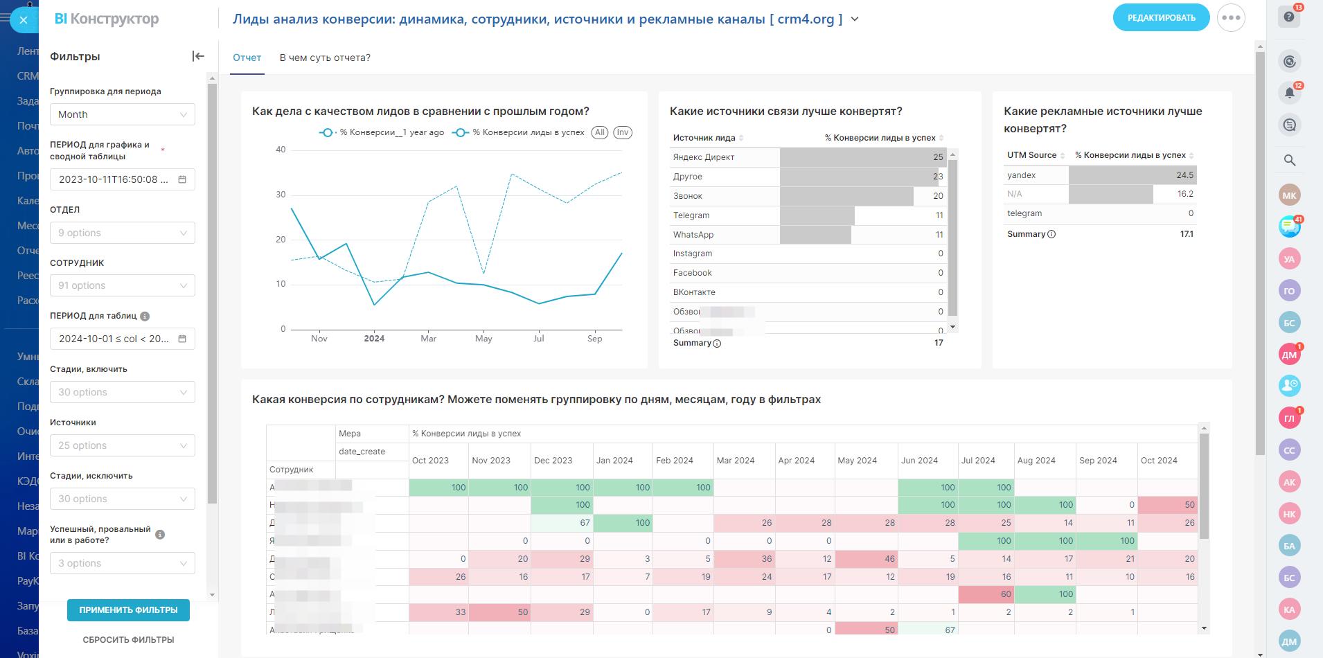Switch to 'В чем суть отчета?' tab
1323x658 pixels.
(325, 57)
